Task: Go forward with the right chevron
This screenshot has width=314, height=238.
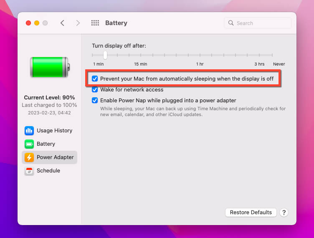Action: (78, 23)
